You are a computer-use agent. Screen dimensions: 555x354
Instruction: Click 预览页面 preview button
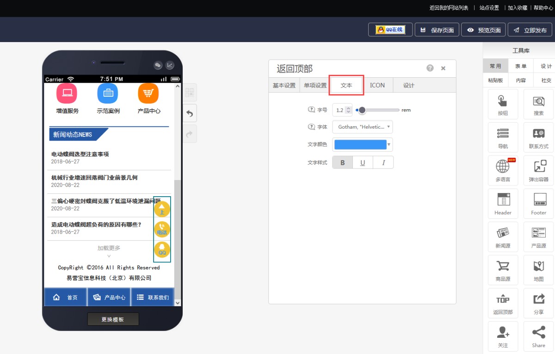pos(484,30)
